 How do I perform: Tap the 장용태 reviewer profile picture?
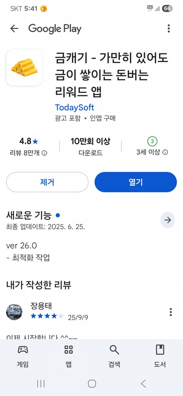click(14, 312)
